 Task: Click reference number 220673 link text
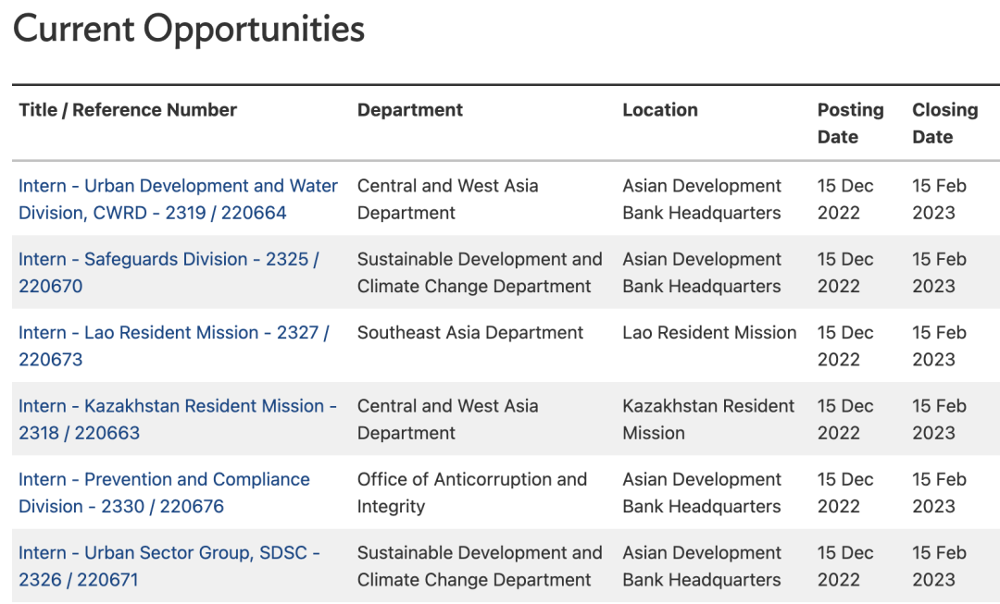(50, 359)
